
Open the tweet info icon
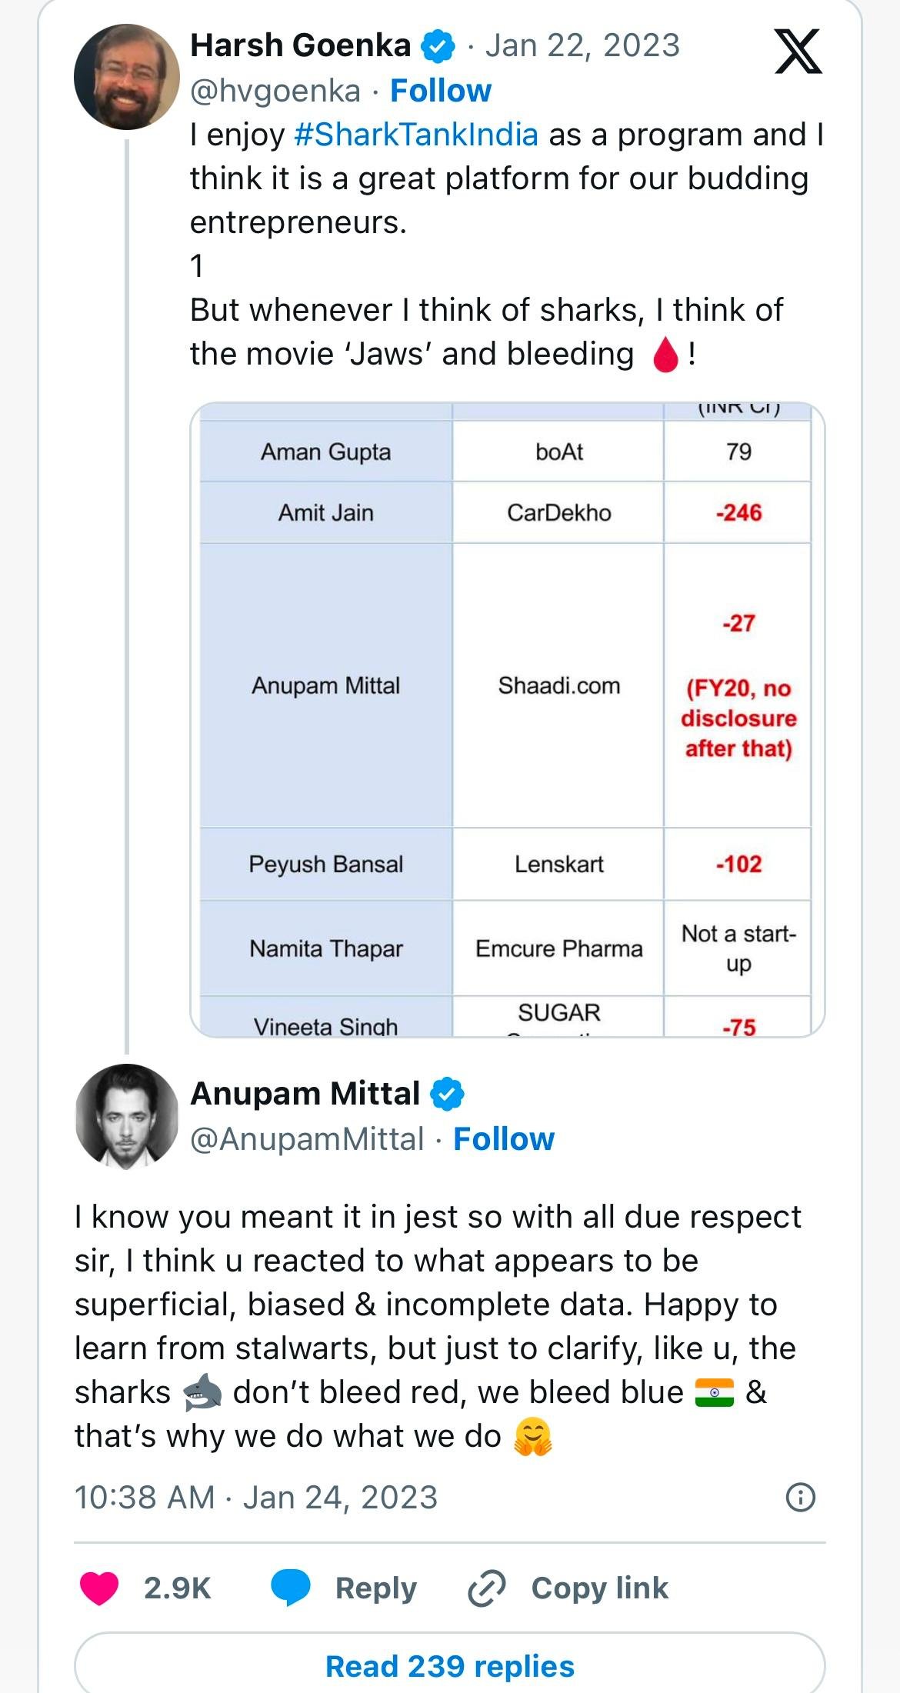(801, 1497)
